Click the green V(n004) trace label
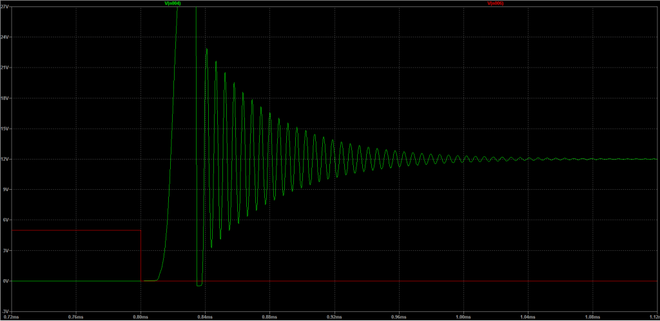The image size is (660, 321). click(x=173, y=3)
